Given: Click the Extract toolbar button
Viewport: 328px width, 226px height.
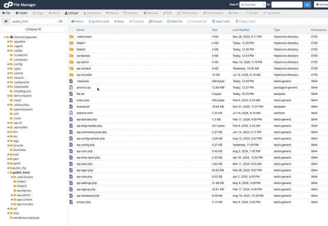Looking at the screenshot, I should coord(252,13).
